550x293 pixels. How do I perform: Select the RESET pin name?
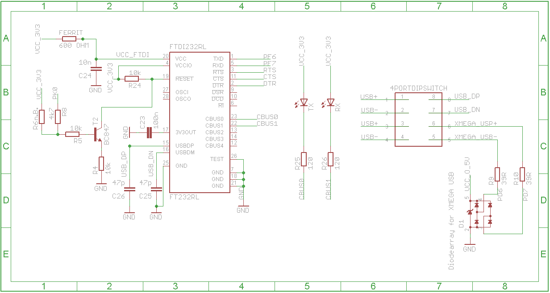184,79
